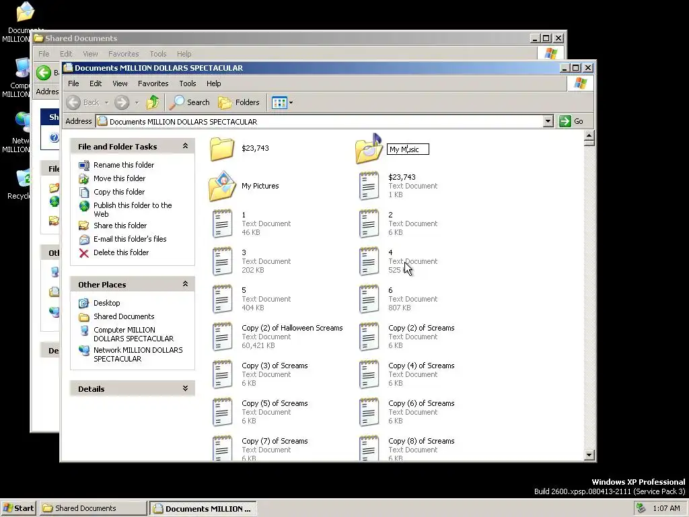689x517 pixels.
Task: Click E-mail this folder's files link
Action: tap(130, 239)
